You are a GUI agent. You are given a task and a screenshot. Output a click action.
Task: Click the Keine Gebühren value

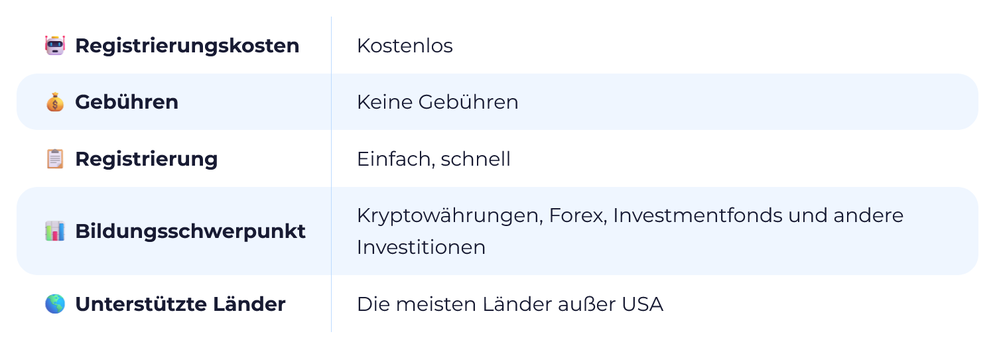438,102
